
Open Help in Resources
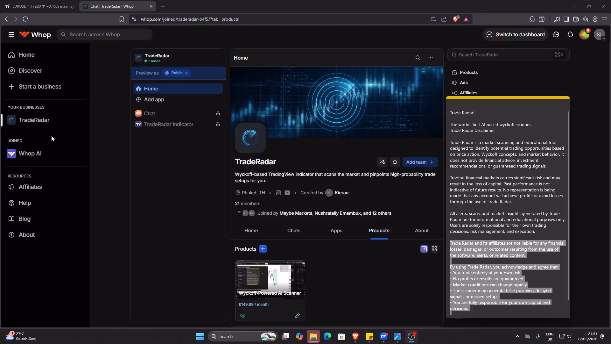click(x=46, y=203)
